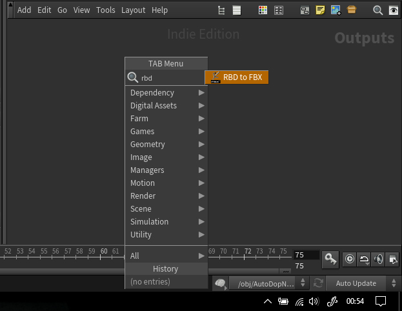Toggle the eye display options icon

point(394,10)
